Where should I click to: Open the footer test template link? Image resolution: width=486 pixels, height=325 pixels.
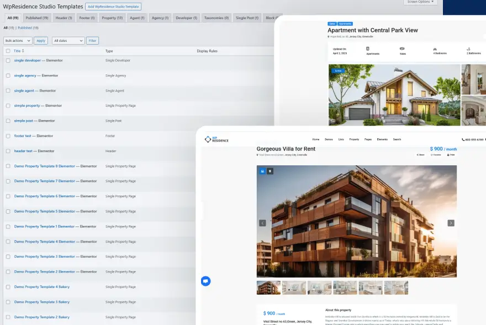pos(23,136)
